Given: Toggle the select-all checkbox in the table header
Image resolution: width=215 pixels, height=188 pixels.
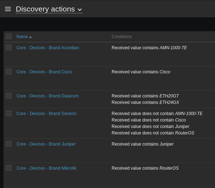Looking at the screenshot, I should point(9,36).
